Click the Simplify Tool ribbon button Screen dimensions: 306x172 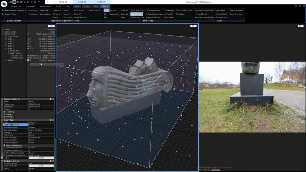[137, 14]
